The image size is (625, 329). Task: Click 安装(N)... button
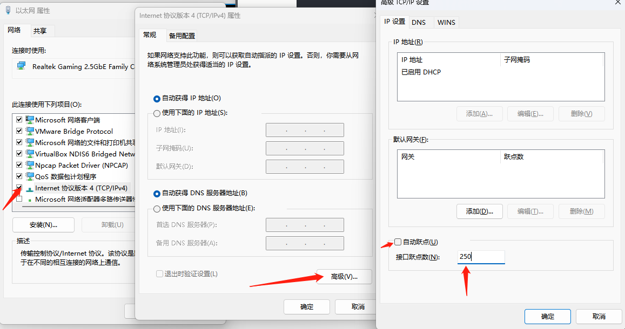coord(43,225)
